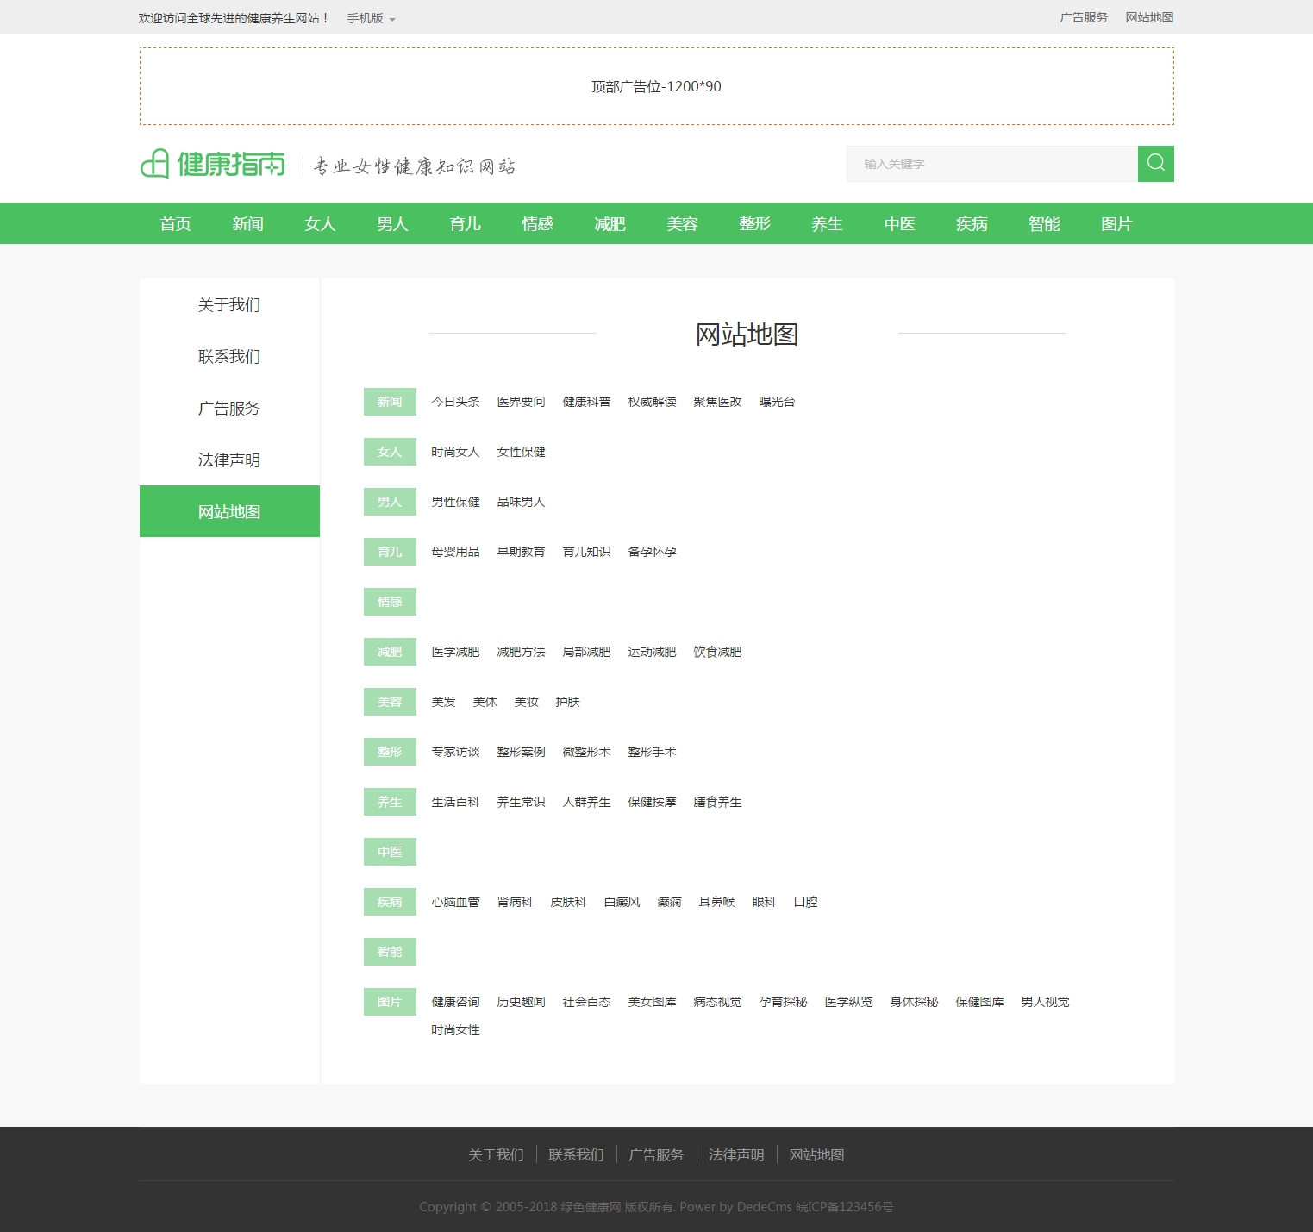
Task: Click the active 网站地图 sidebar tab
Action: tap(229, 512)
